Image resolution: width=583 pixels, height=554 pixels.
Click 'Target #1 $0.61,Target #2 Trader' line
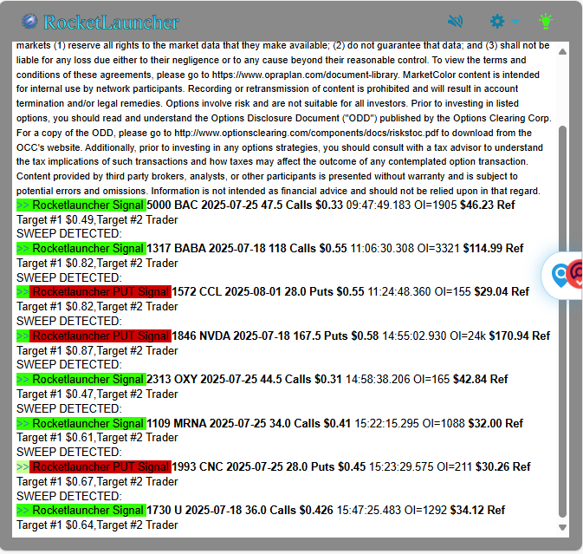pyautogui.click(x=97, y=438)
